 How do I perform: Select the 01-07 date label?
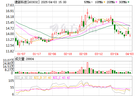pos(21,54)
